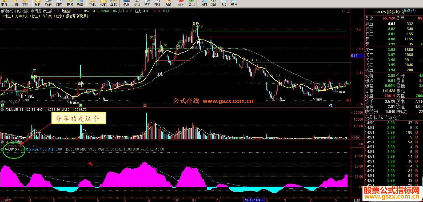Screen dimensions: 423x202
Task: Open the 自选 watchlist toolbar icon
Action: click(59, 3)
